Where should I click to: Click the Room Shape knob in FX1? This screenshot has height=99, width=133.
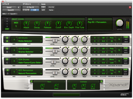56,86
